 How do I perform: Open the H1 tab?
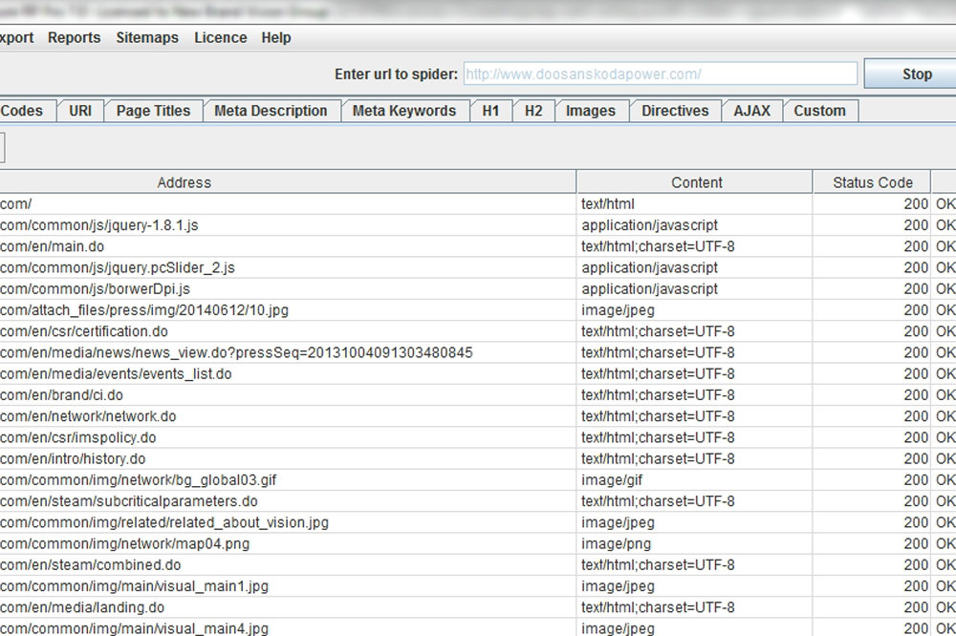(490, 110)
